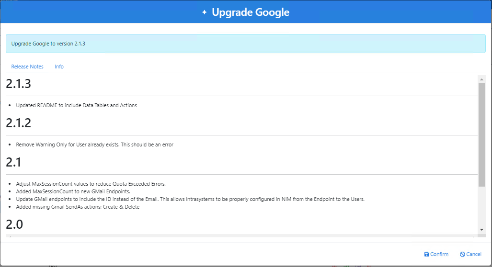Click the 2.1.2 version heading
Image resolution: width=492 pixels, height=267 pixels.
pyautogui.click(x=18, y=123)
